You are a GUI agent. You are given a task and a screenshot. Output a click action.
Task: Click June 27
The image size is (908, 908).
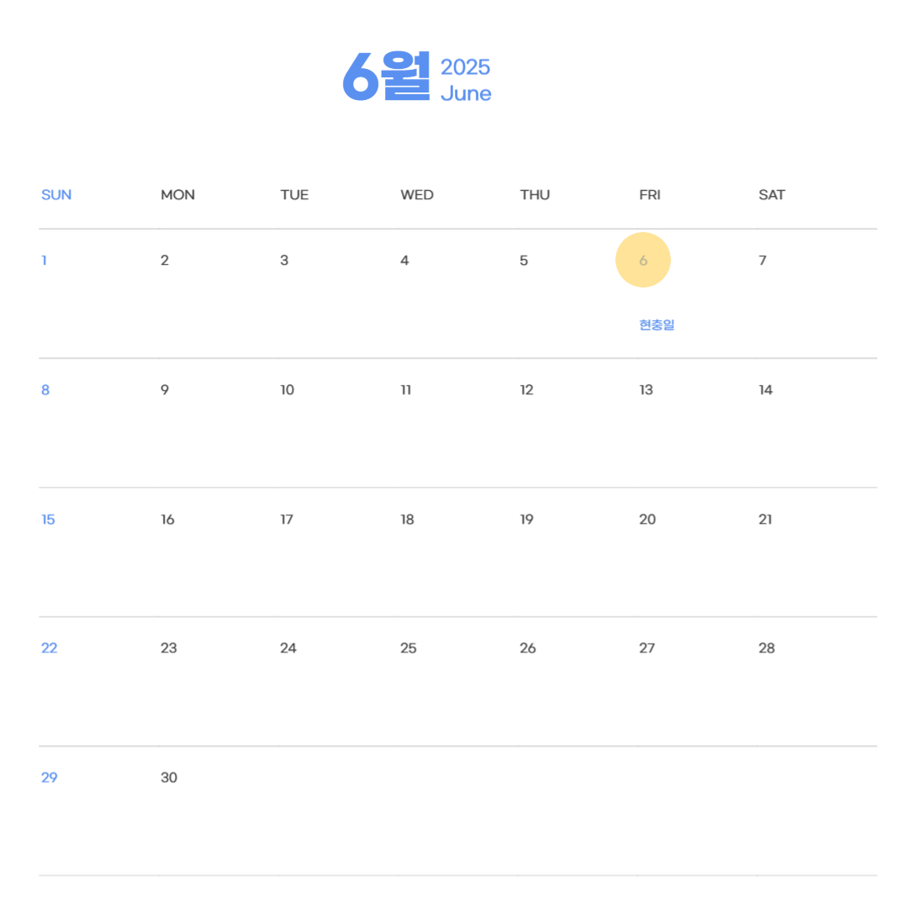647,648
